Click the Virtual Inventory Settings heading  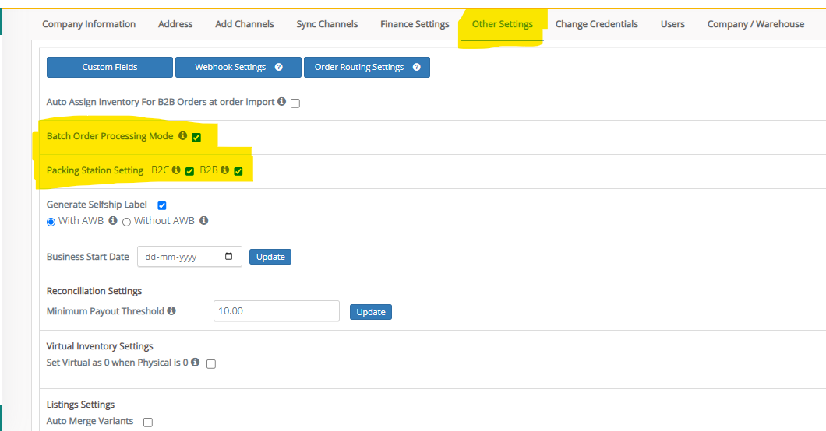pos(100,346)
